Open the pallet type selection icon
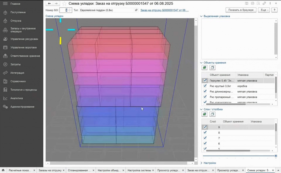This screenshot has height=173, width=281. [136, 10]
